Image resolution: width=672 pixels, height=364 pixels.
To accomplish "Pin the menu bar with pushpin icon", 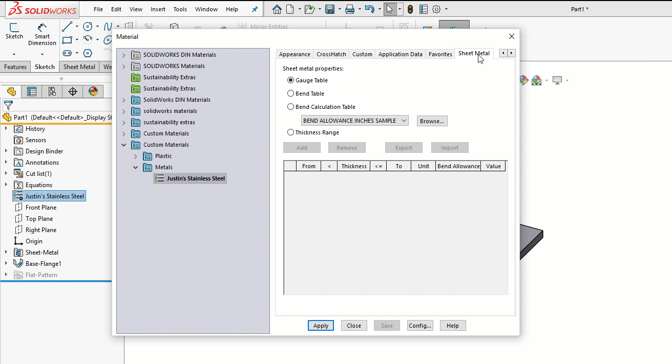I will coord(255,9).
